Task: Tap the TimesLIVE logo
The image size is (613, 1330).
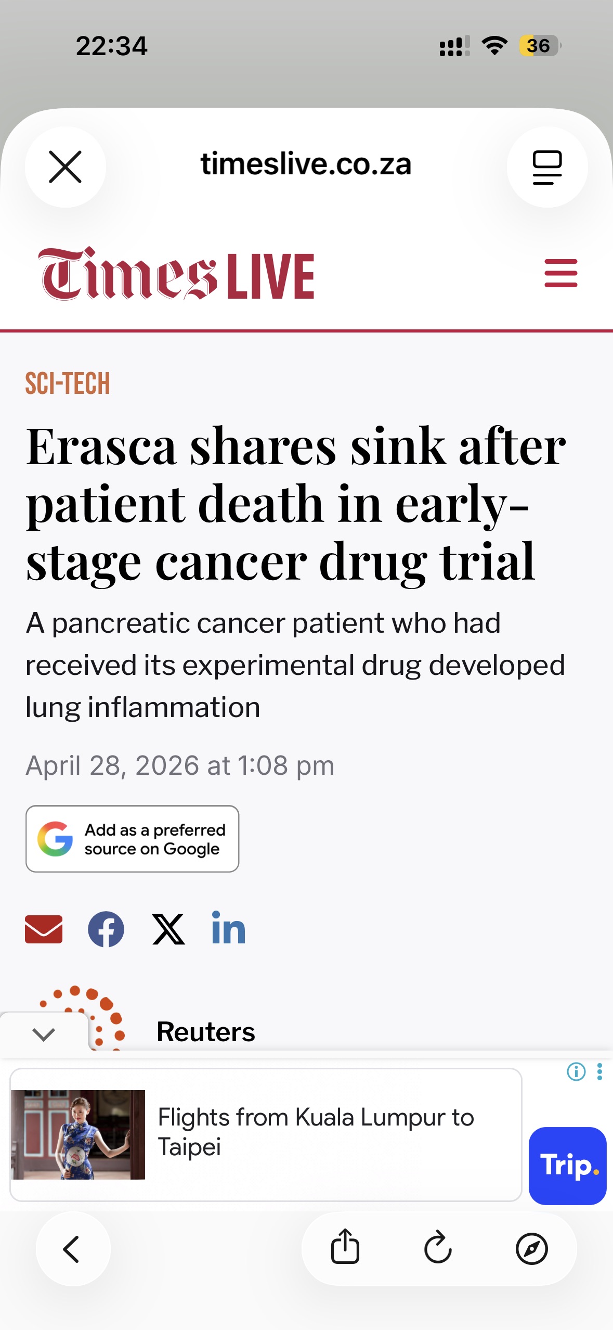Action: (176, 274)
